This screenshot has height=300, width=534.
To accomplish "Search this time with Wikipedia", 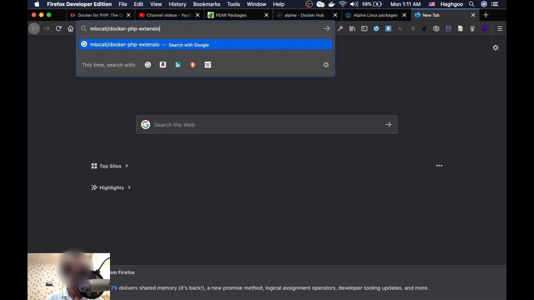I will click(x=208, y=65).
